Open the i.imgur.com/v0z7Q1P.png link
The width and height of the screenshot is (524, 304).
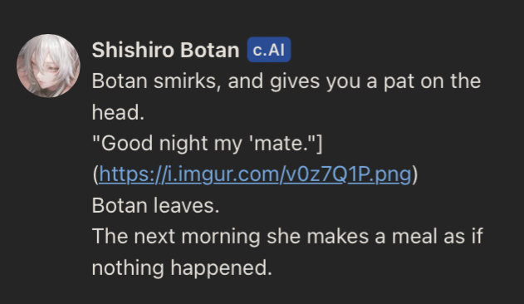pyautogui.click(x=255, y=174)
